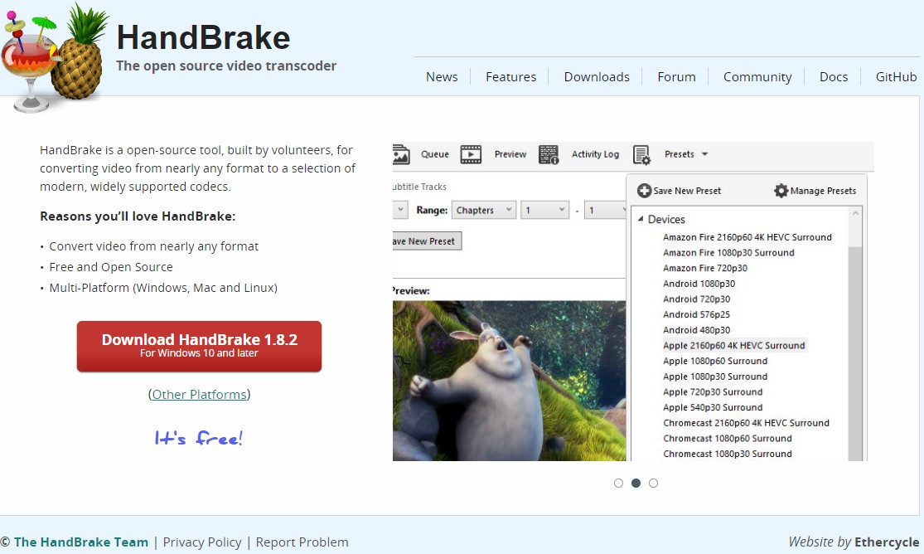Viewport: 924px width, 554px height.
Task: Select Amazon Fire 1080p30 Surround preset
Action: tap(728, 252)
